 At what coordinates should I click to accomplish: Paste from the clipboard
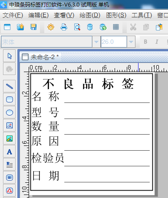coord(159,27)
